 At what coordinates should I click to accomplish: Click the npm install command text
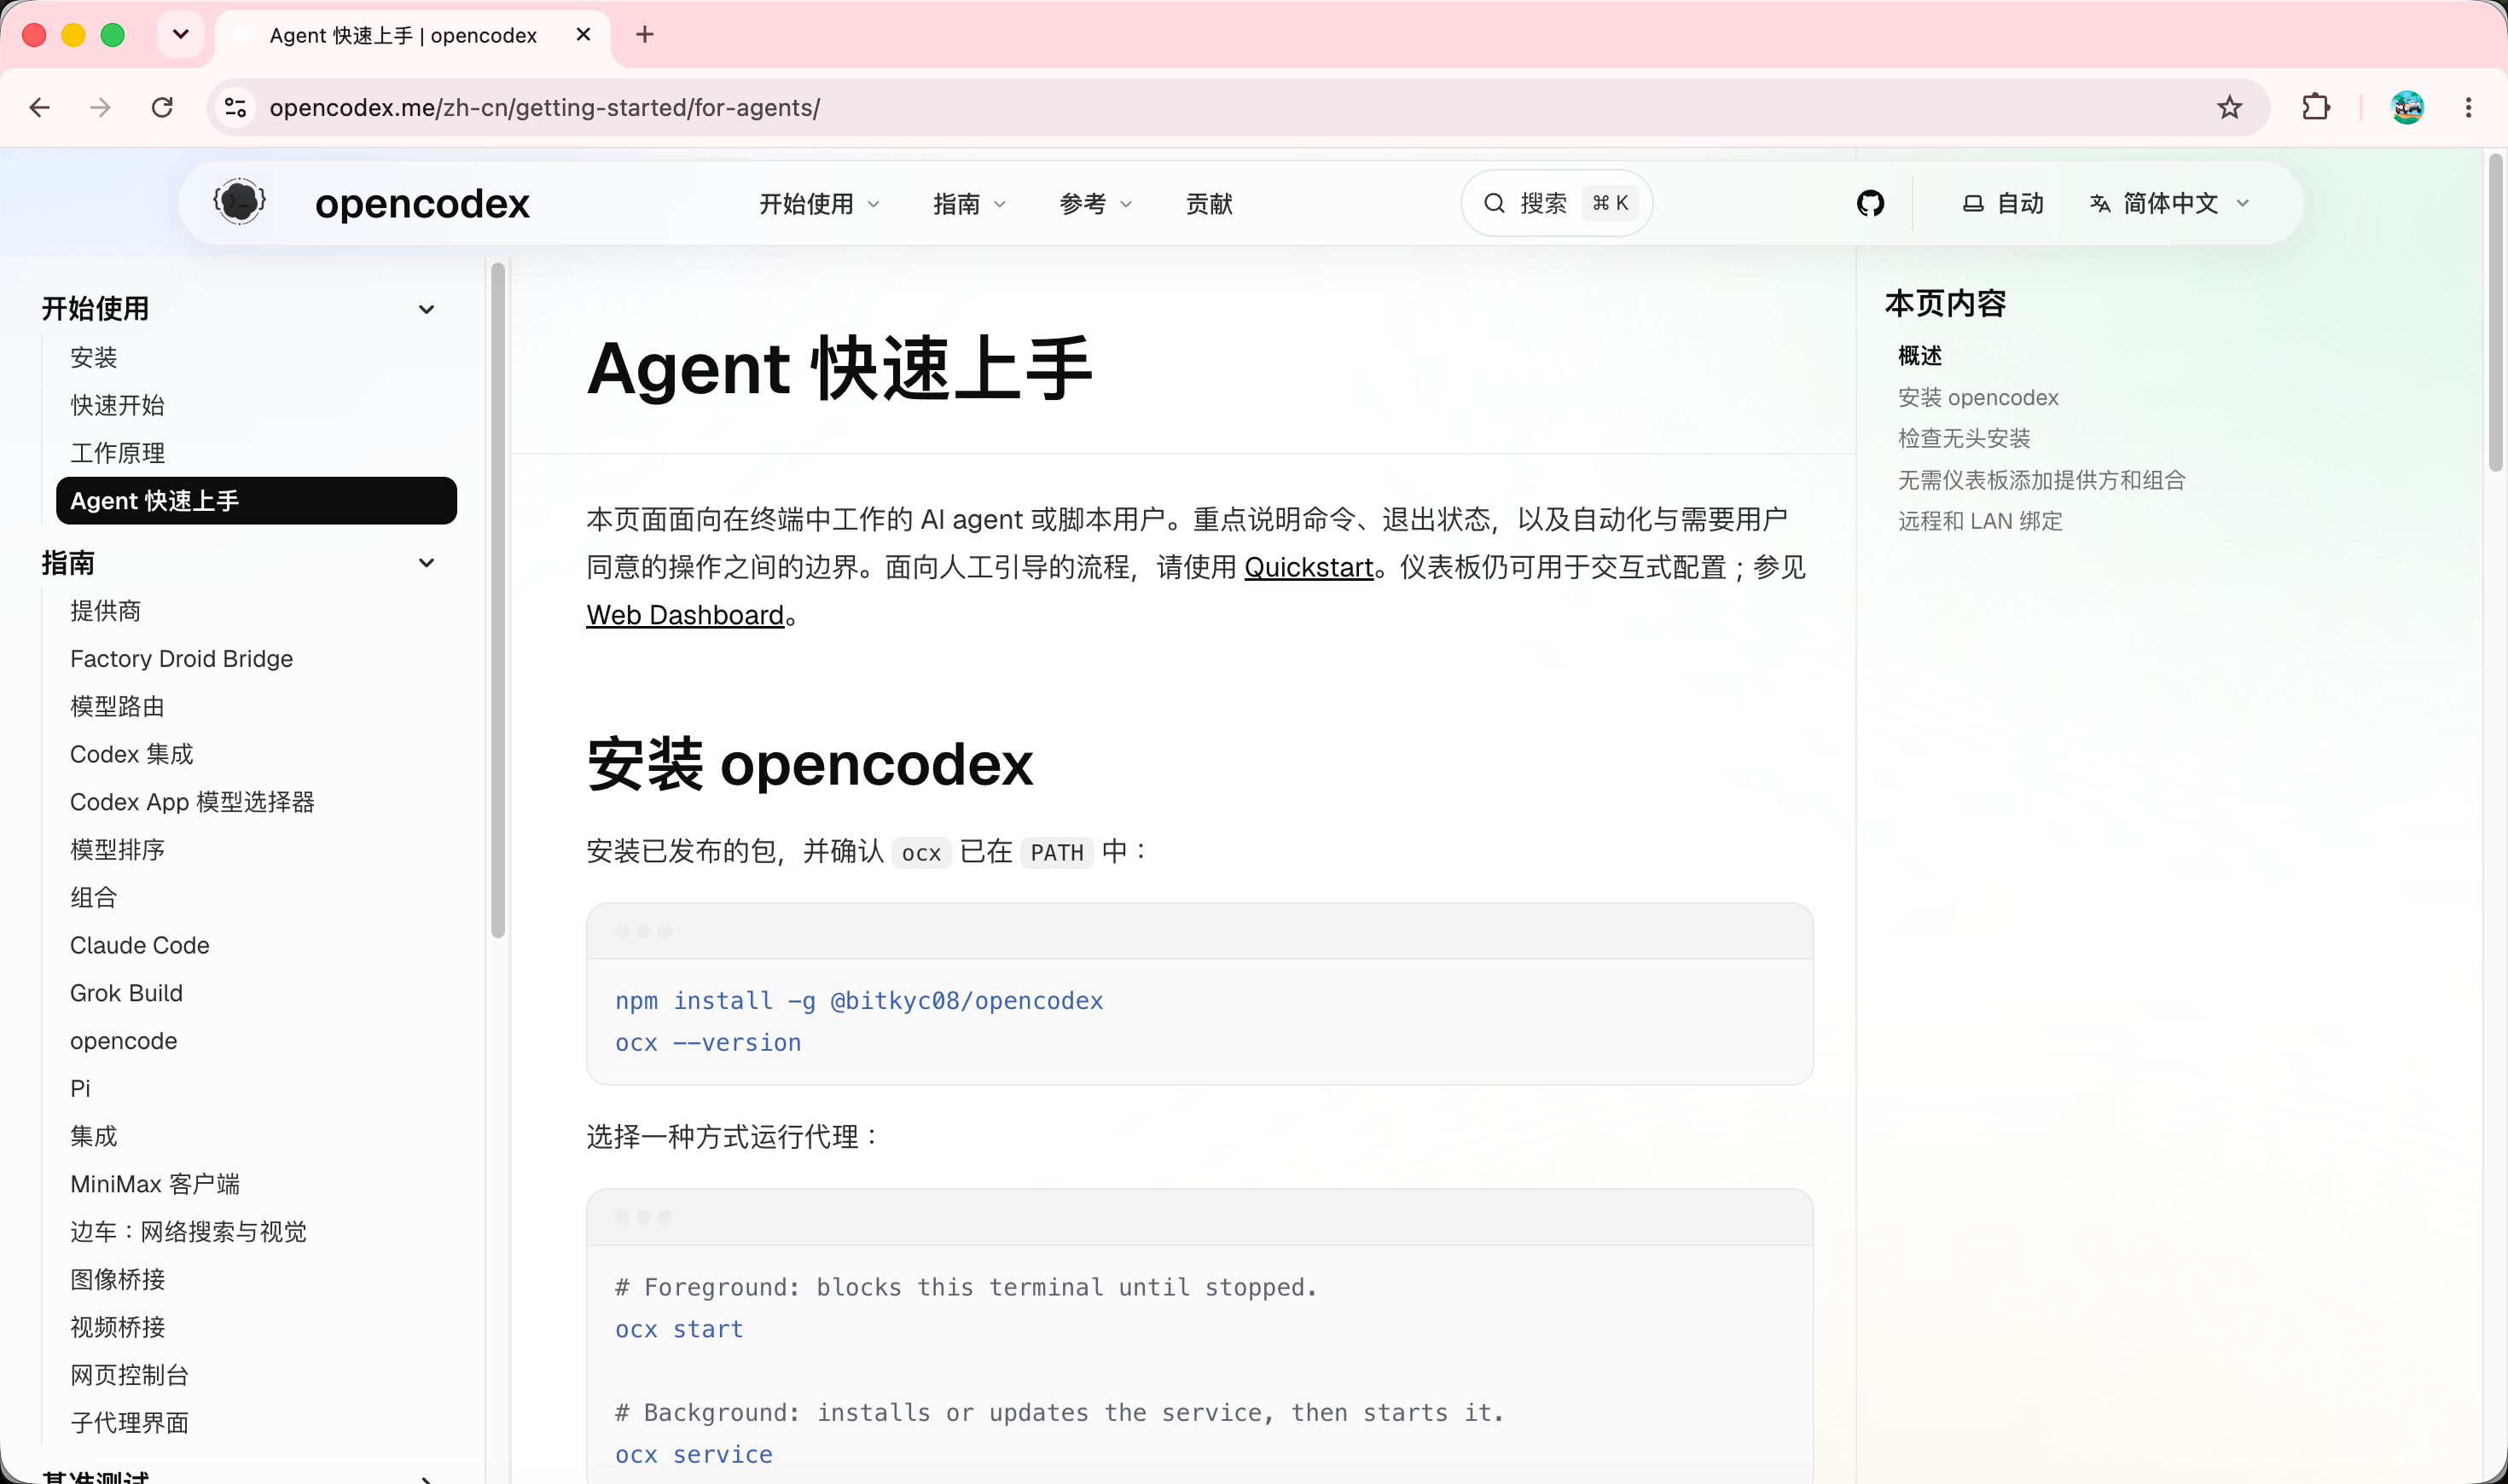point(859,1001)
